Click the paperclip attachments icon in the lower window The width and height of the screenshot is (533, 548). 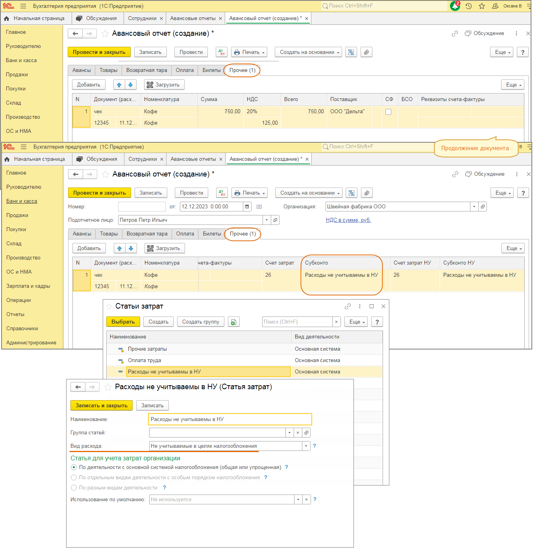pos(367,193)
